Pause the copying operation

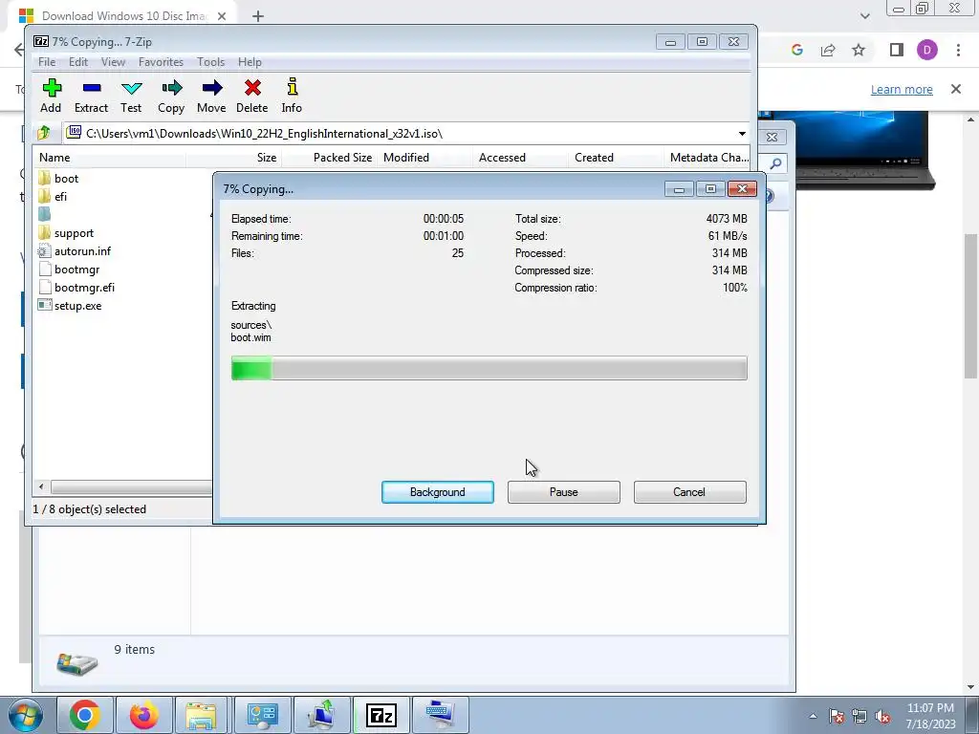(x=564, y=492)
